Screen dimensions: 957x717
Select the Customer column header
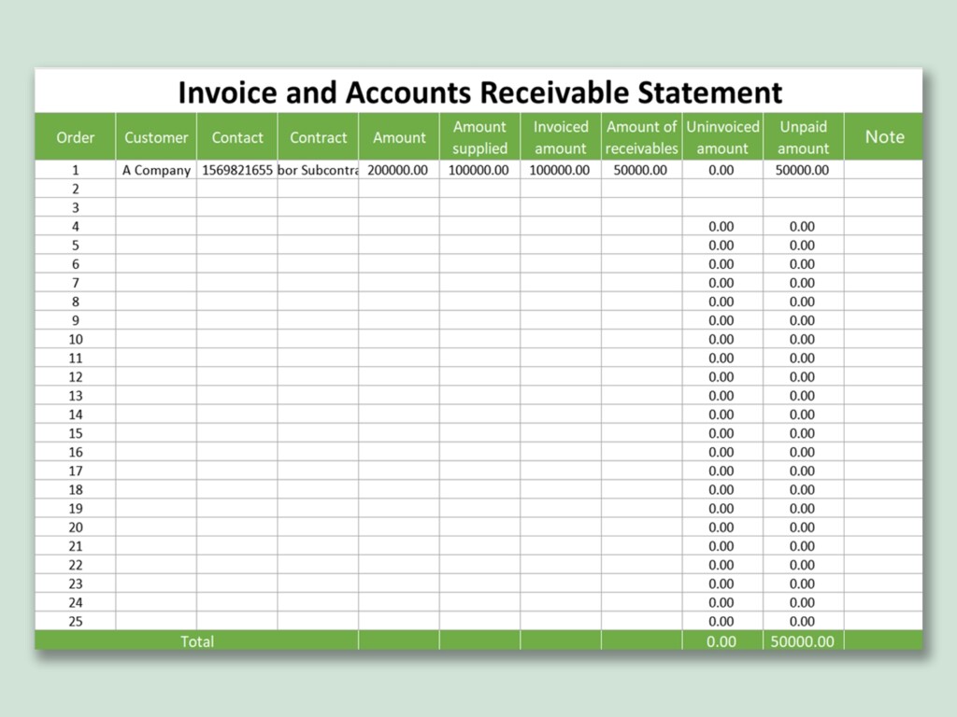156,137
